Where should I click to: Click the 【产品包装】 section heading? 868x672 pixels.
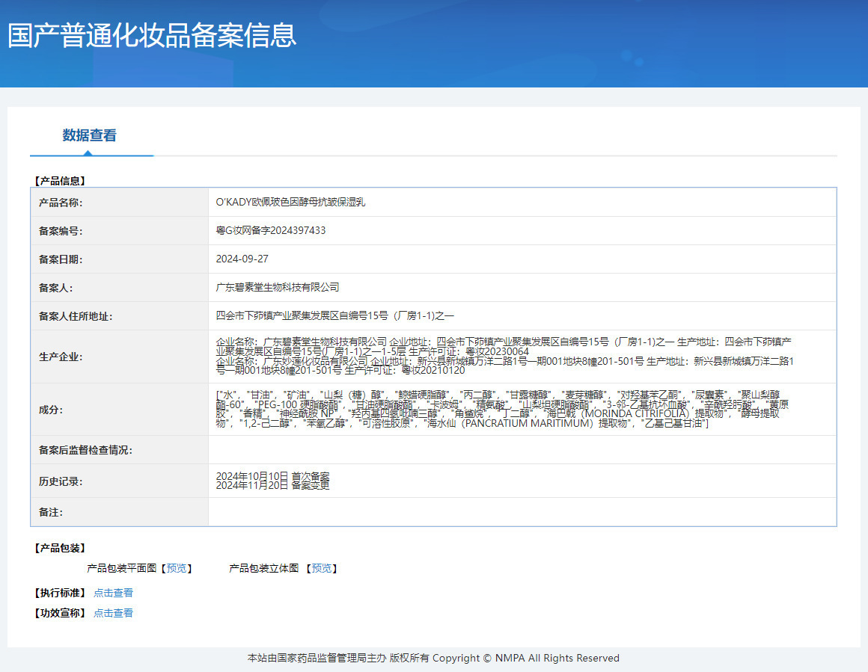60,548
